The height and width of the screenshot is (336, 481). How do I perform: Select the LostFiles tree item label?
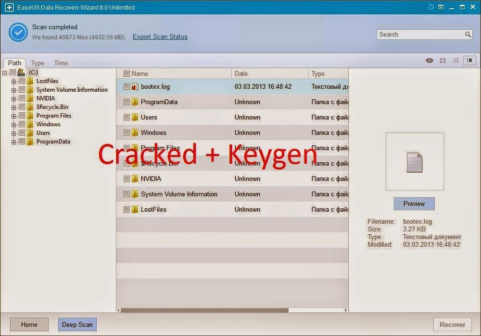47,81
